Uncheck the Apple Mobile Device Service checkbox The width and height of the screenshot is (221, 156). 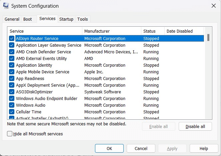pos(12,72)
